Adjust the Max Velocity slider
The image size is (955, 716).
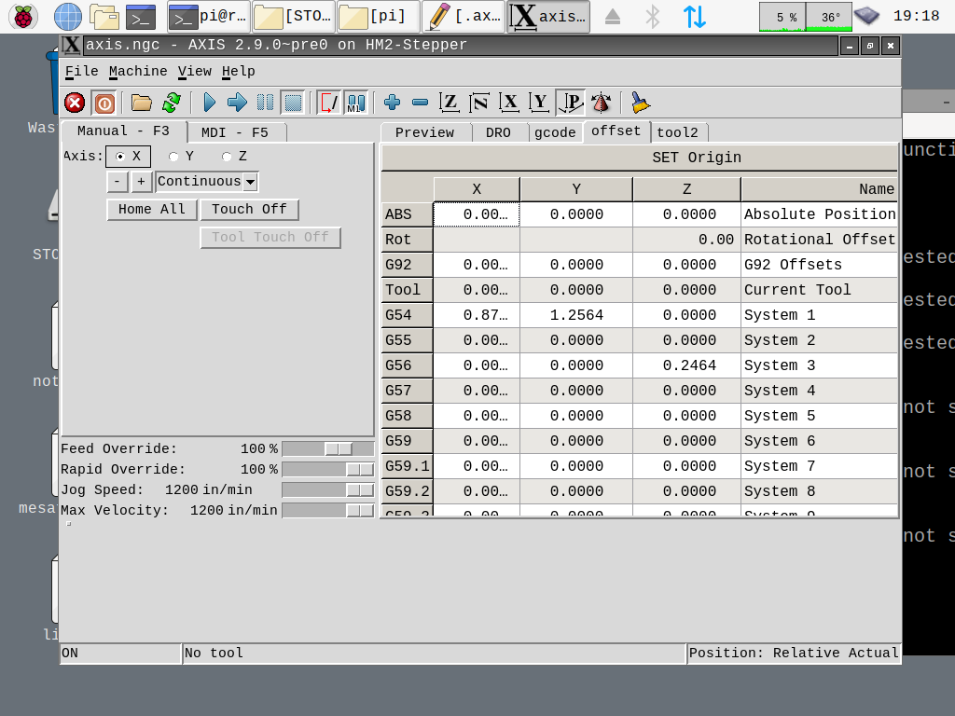click(x=327, y=511)
